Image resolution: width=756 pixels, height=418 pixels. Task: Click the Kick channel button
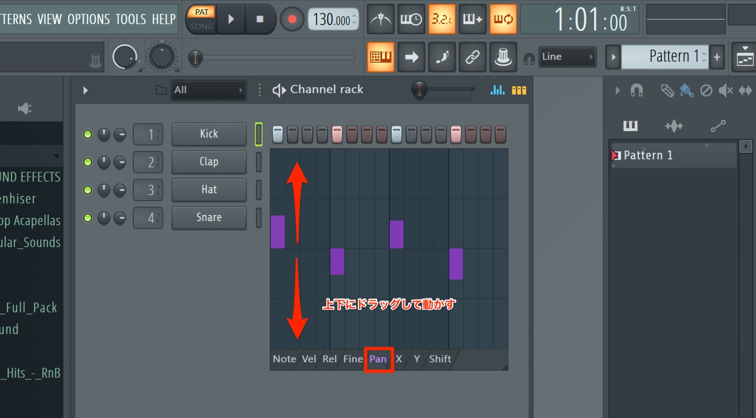[x=209, y=134]
